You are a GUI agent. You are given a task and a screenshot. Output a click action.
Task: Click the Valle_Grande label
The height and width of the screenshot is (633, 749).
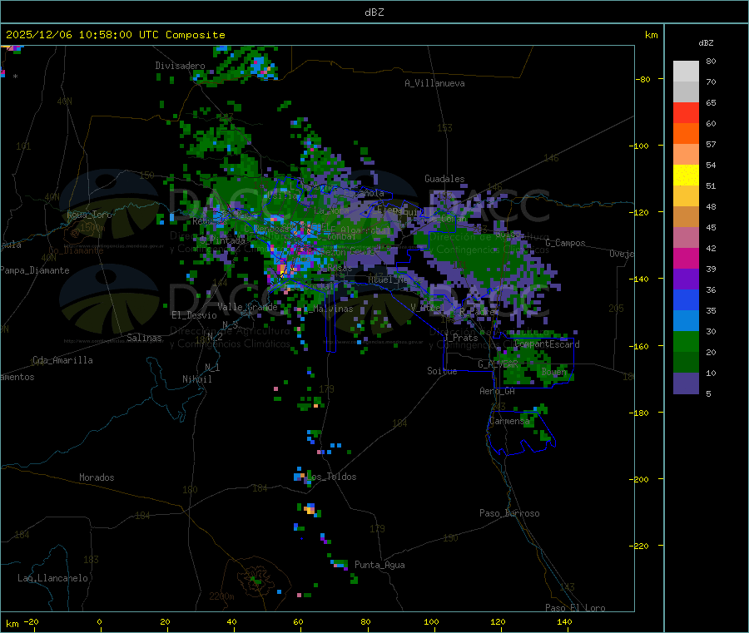pyautogui.click(x=247, y=307)
